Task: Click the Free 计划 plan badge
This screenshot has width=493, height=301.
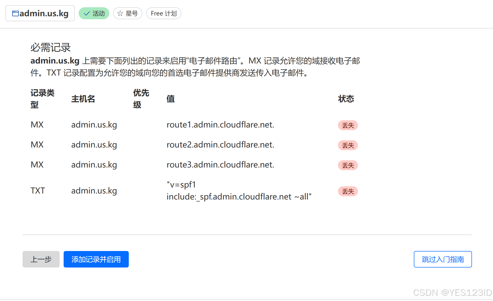Action: point(164,13)
